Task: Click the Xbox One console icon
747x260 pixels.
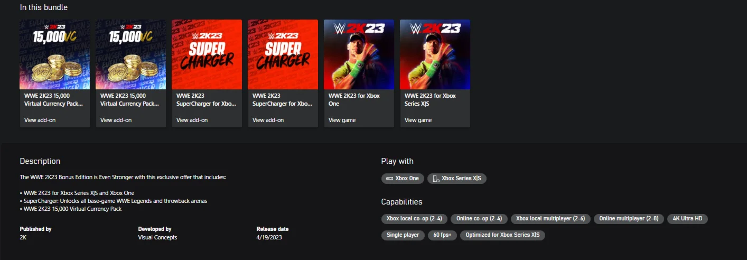Action: pos(390,179)
